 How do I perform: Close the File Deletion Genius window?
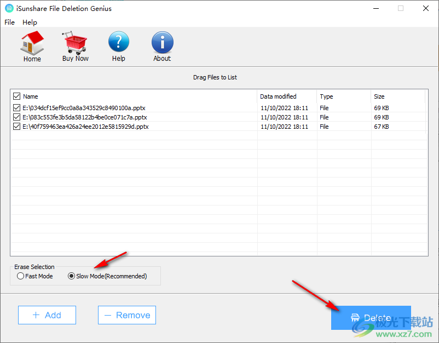(x=426, y=8)
